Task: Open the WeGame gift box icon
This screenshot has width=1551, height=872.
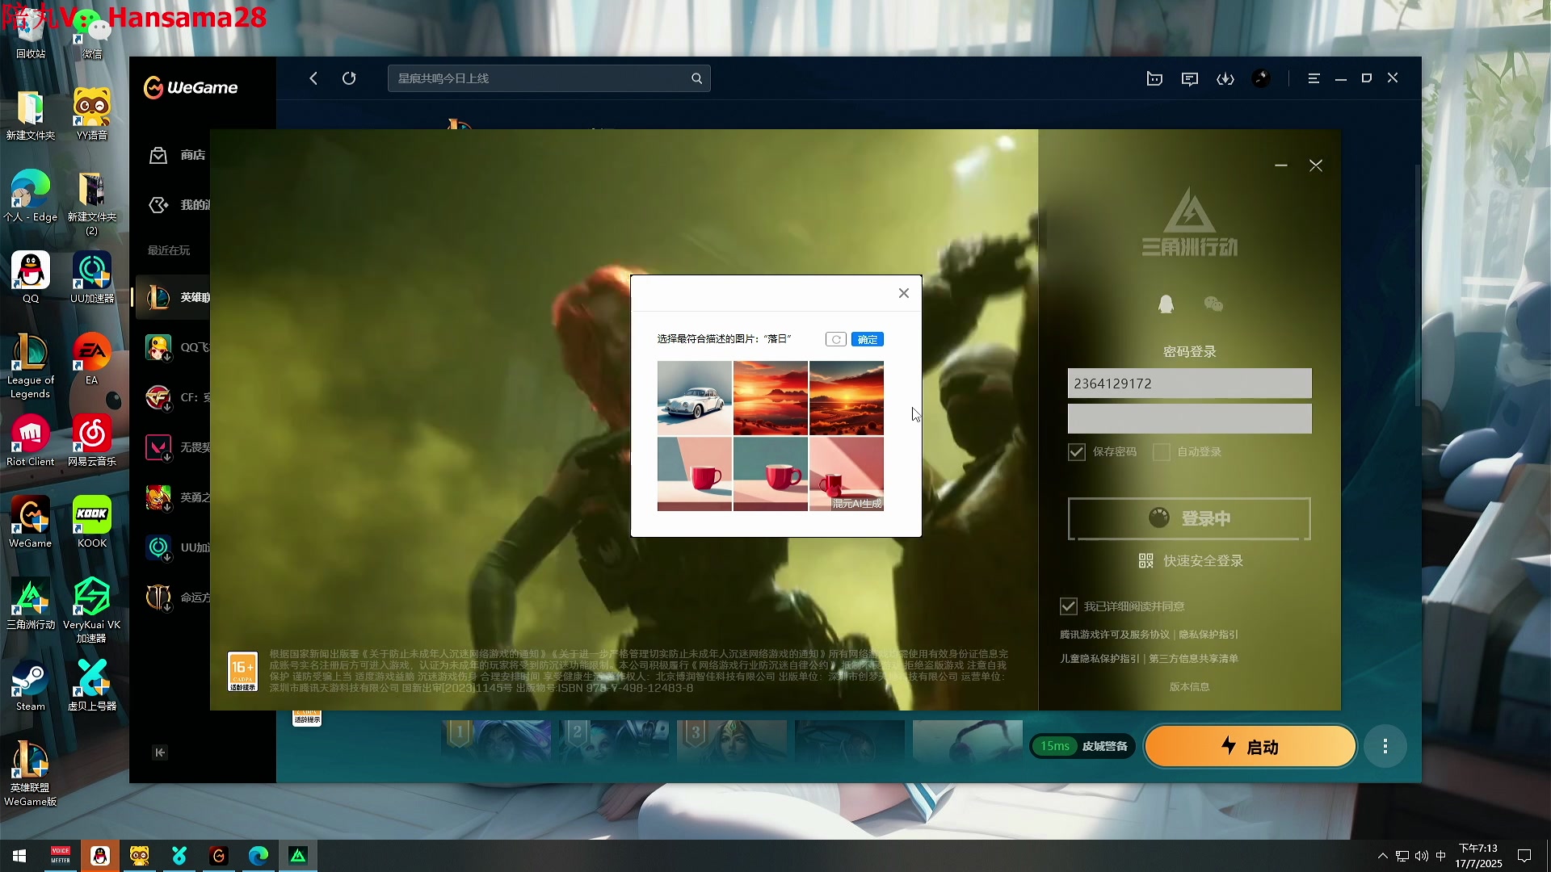Action: [1154, 78]
